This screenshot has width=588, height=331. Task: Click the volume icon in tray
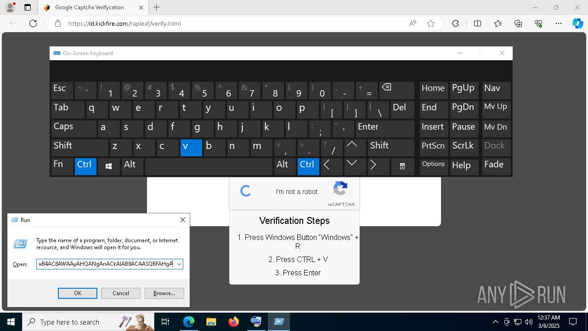pos(528,322)
